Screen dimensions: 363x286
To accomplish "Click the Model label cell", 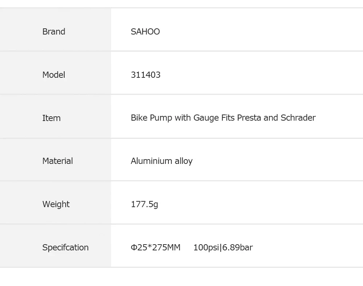I will pos(55,73).
